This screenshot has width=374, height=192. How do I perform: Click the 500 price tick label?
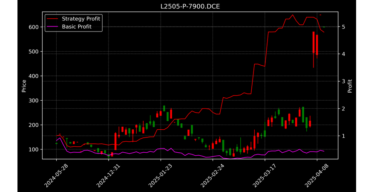point(34,52)
